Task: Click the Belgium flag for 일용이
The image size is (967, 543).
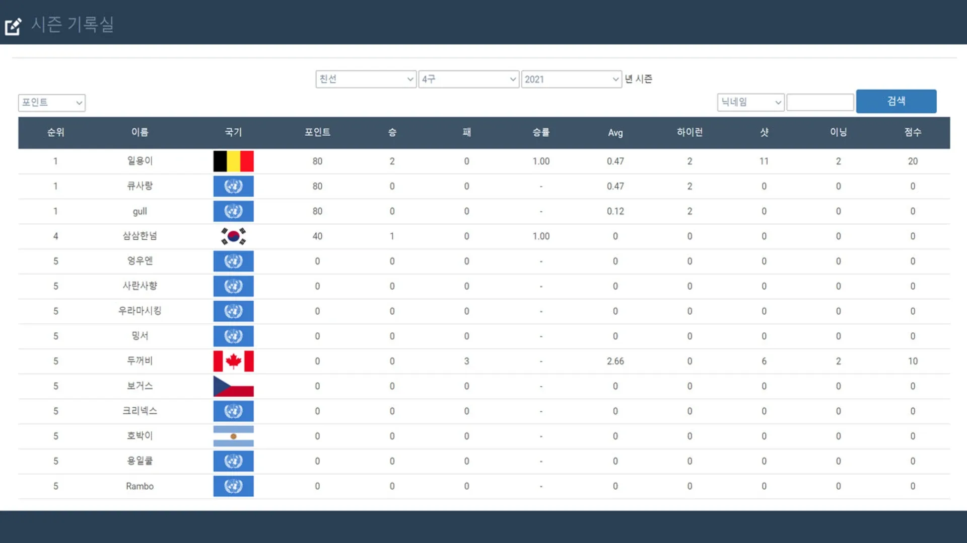Action: click(233, 161)
